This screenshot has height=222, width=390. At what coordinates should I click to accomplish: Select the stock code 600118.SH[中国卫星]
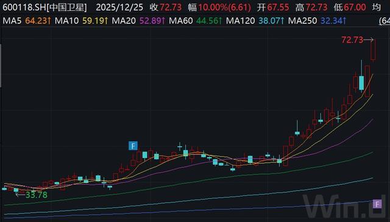[x=44, y=7]
